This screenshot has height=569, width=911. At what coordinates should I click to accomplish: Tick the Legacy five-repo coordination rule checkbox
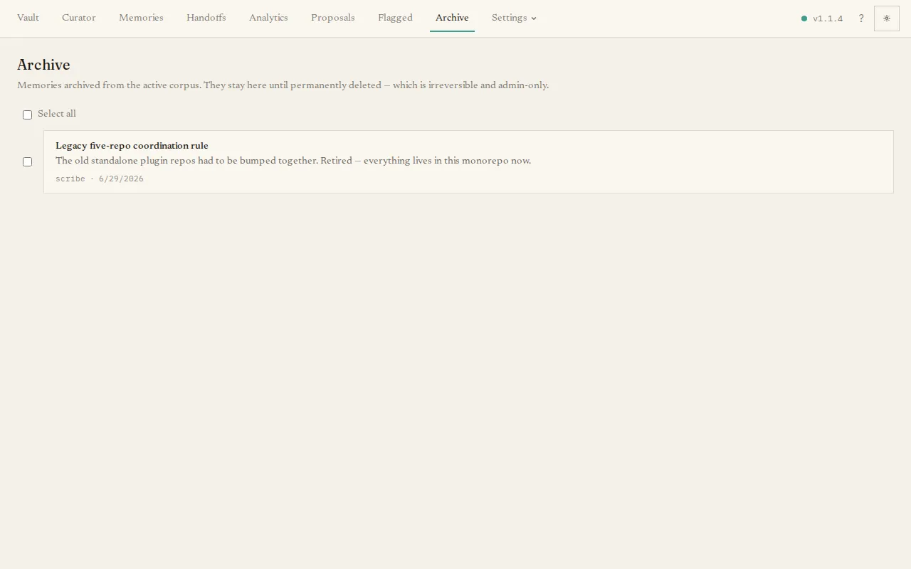(x=27, y=161)
